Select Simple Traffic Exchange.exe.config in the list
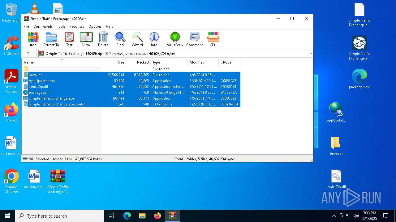Image resolution: width=396 pixels, height=222 pixels. click(x=131, y=104)
